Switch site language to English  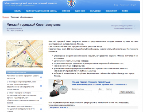[x=134, y=5]
